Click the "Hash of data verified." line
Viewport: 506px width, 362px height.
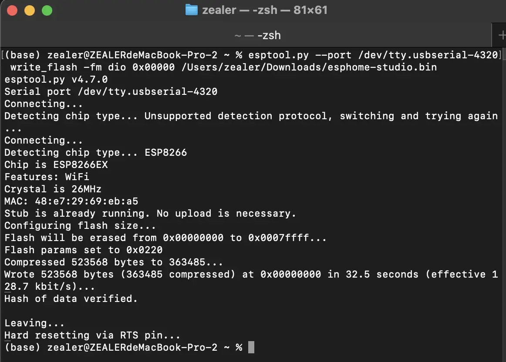[x=71, y=298]
